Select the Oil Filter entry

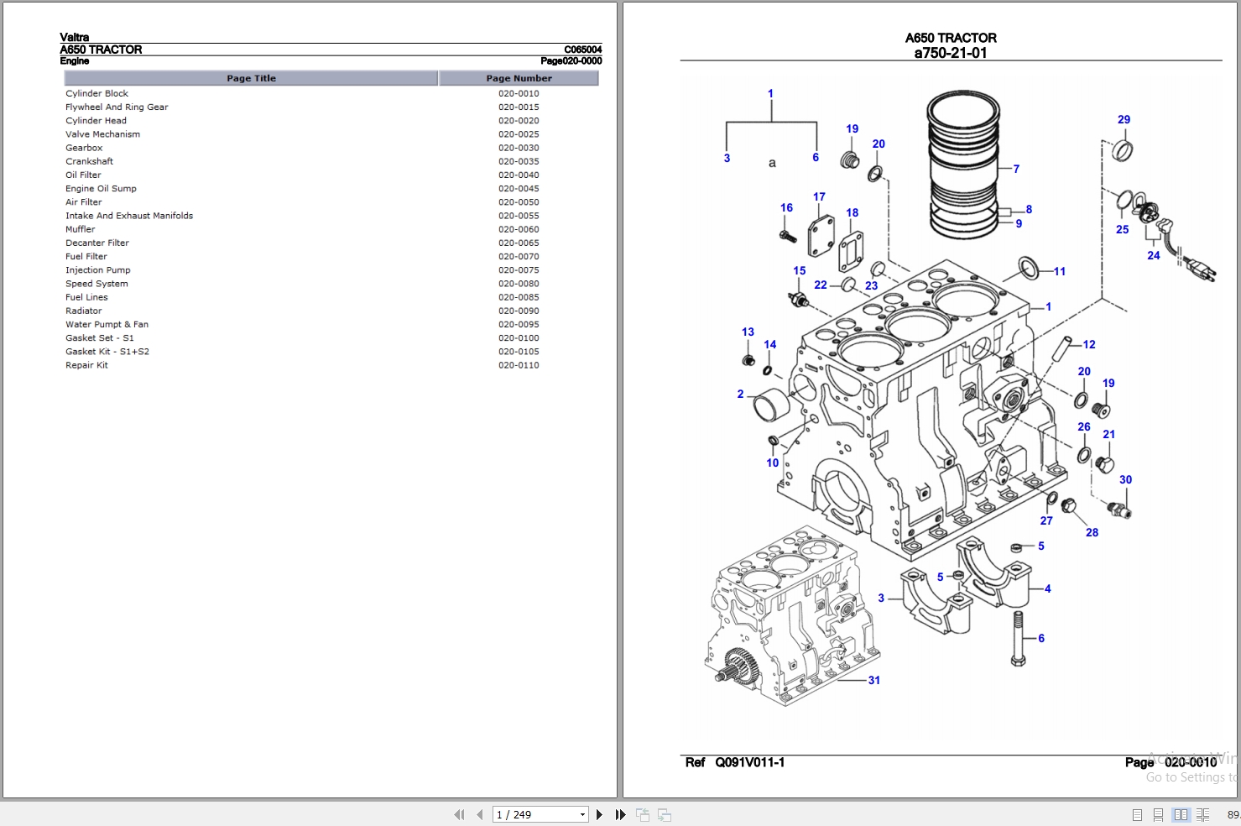83,175
